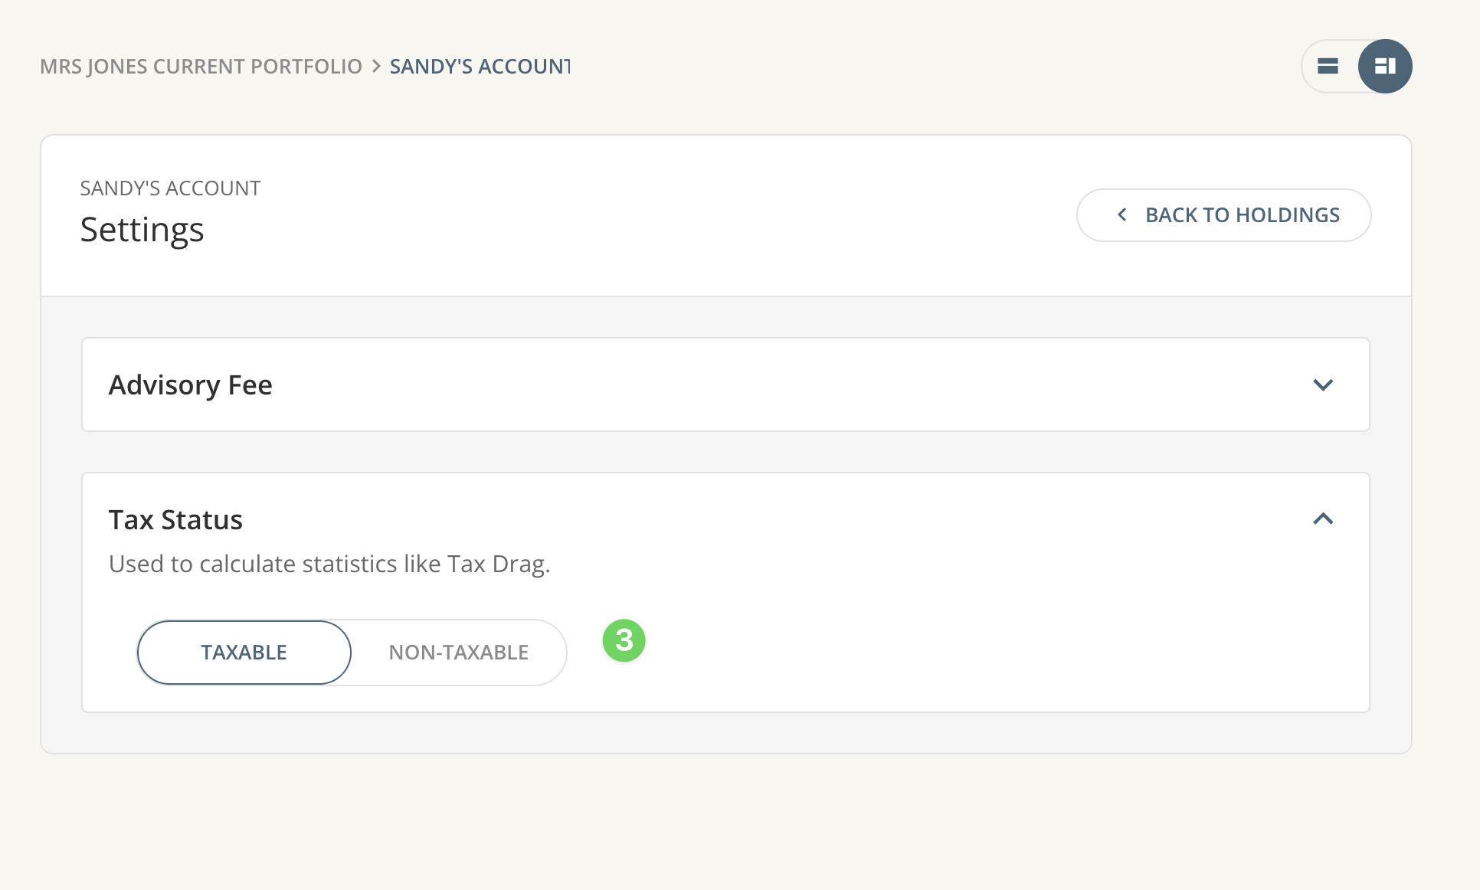This screenshot has height=890, width=1480.
Task: Click the left arrow in Back to Holdings
Action: (x=1122, y=215)
